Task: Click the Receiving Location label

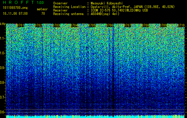Action: point(69,7)
